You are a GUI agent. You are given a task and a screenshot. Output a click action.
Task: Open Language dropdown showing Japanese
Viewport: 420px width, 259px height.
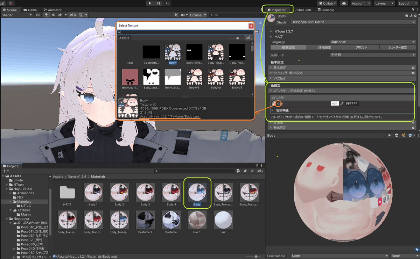[x=372, y=42]
